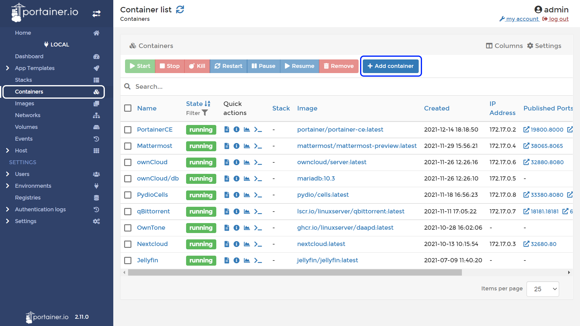Toggle the select-all checkbox in header
This screenshot has width=580, height=326.
(128, 108)
